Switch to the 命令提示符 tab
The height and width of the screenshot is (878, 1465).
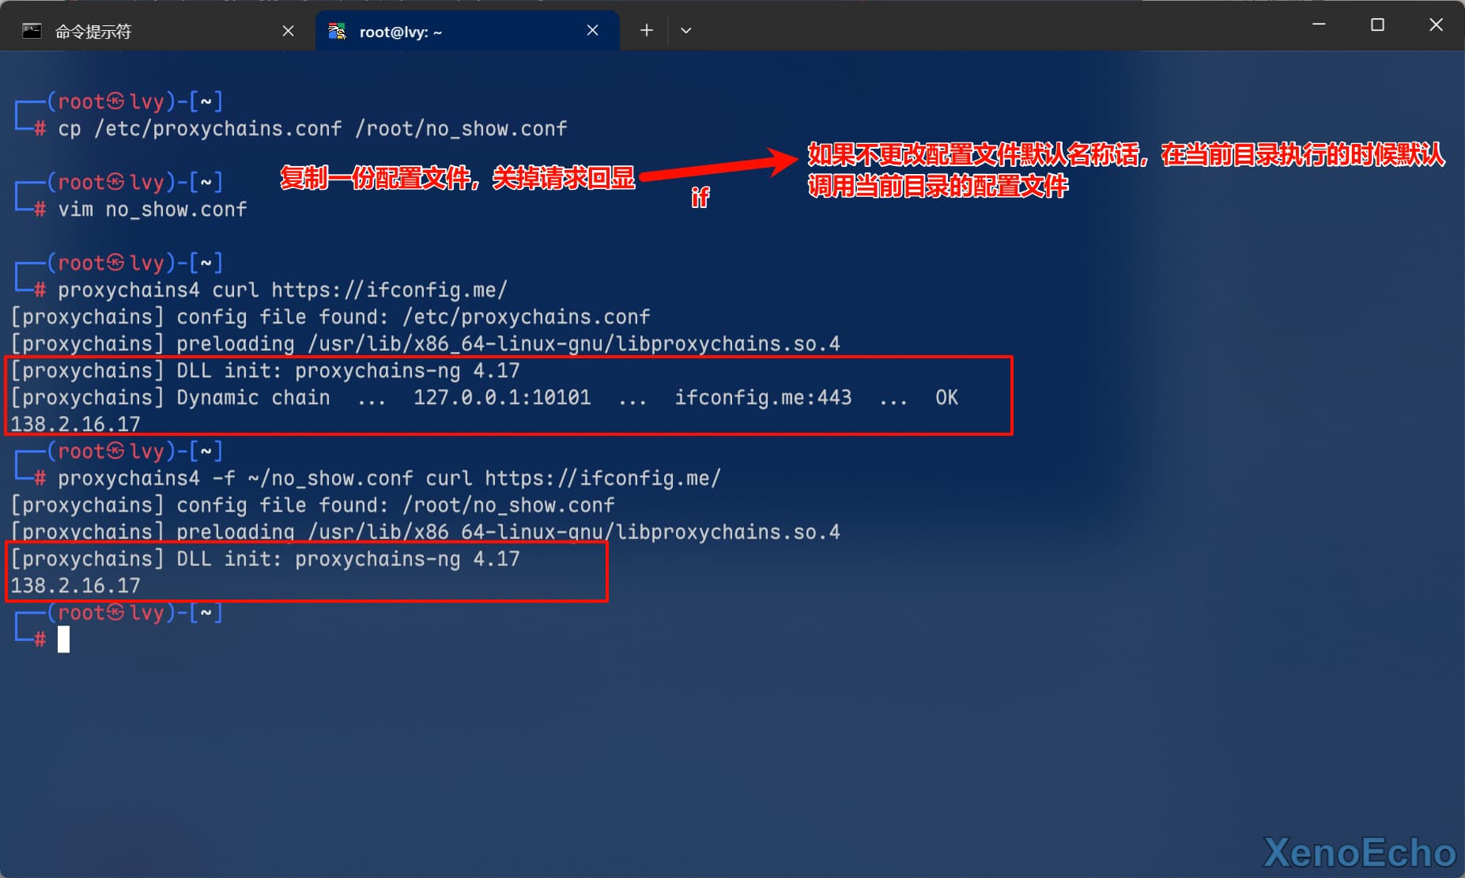tap(93, 32)
